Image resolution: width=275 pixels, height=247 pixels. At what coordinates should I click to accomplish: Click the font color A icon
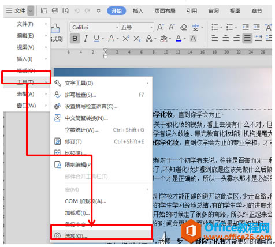(x=179, y=39)
